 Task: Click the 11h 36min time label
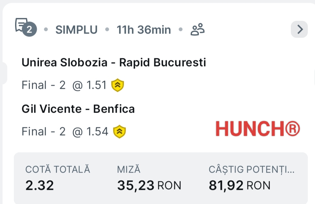(x=144, y=30)
